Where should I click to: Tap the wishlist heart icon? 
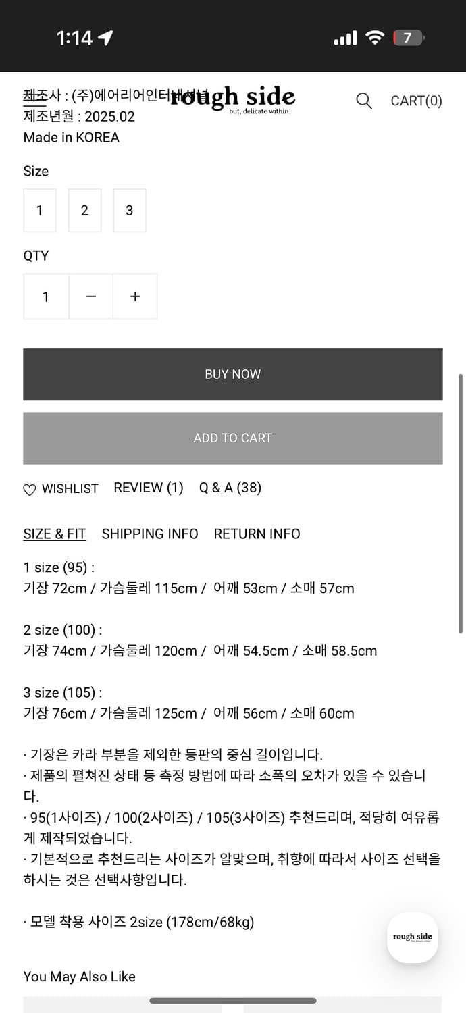tap(29, 488)
